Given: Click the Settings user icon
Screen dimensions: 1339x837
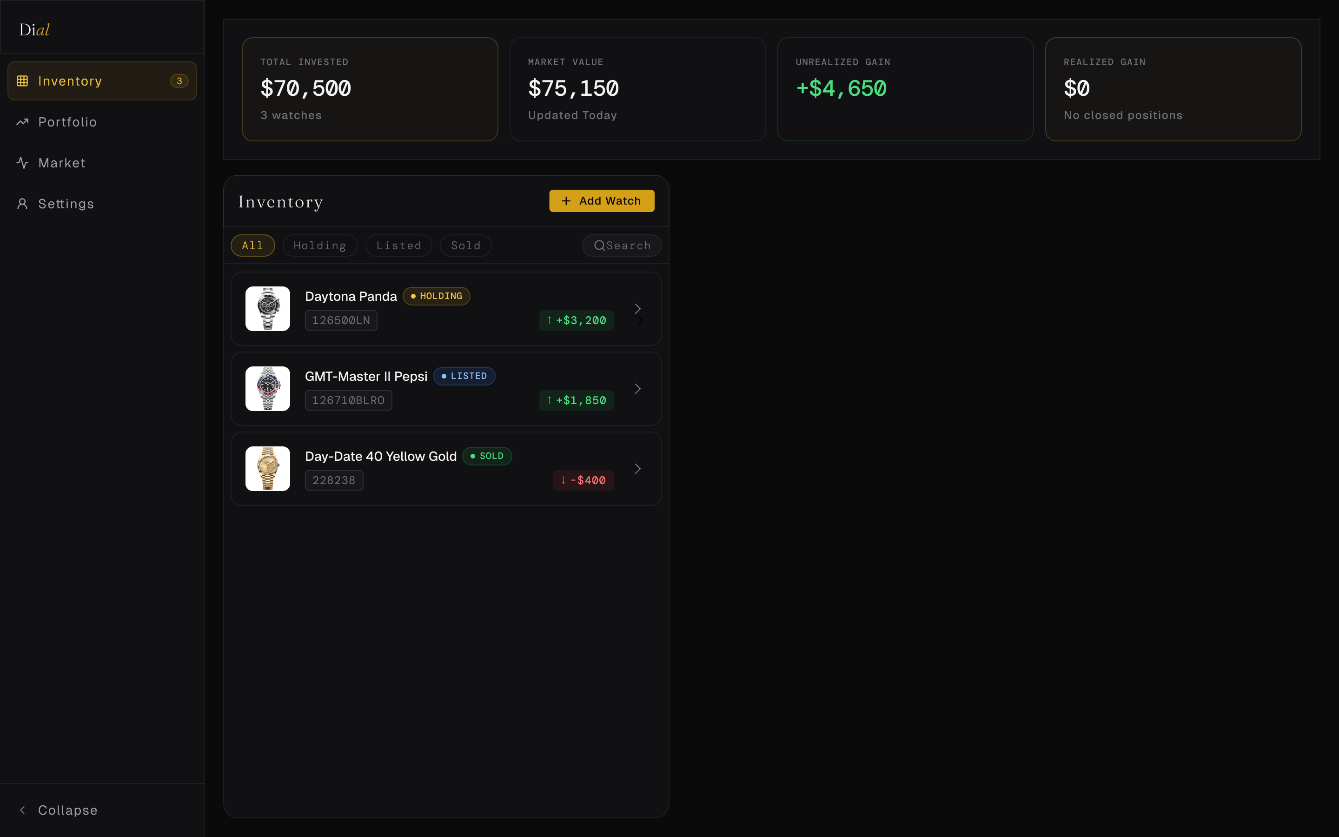Looking at the screenshot, I should (x=22, y=204).
